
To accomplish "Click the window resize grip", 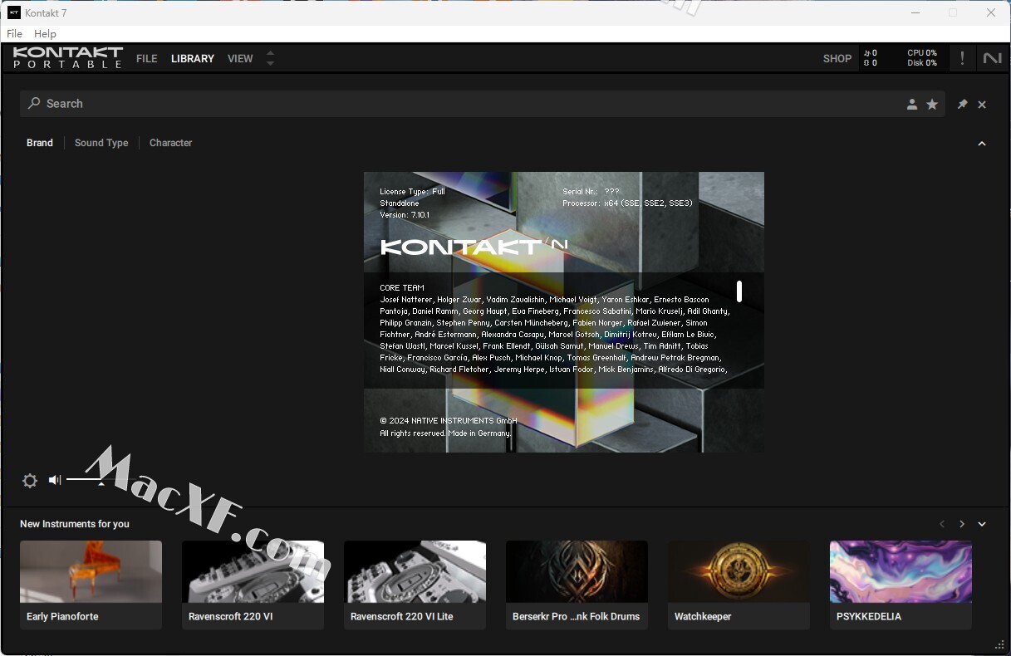I will pyautogui.click(x=999, y=644).
